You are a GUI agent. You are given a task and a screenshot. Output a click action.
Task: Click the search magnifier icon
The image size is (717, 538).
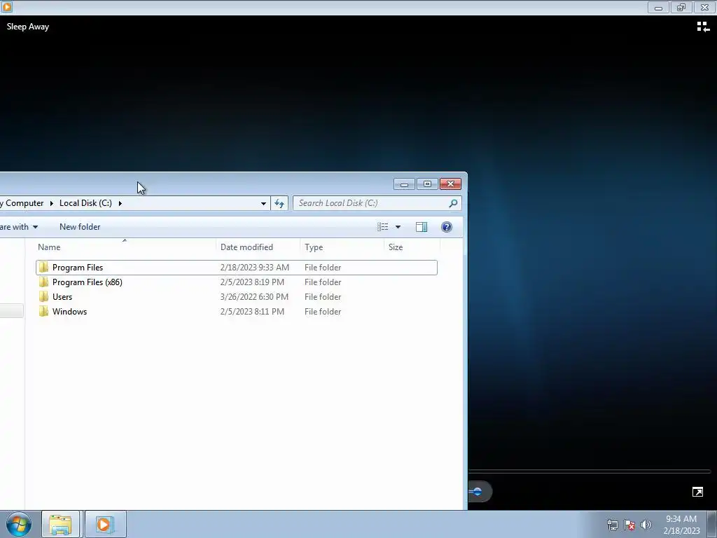pyautogui.click(x=453, y=203)
